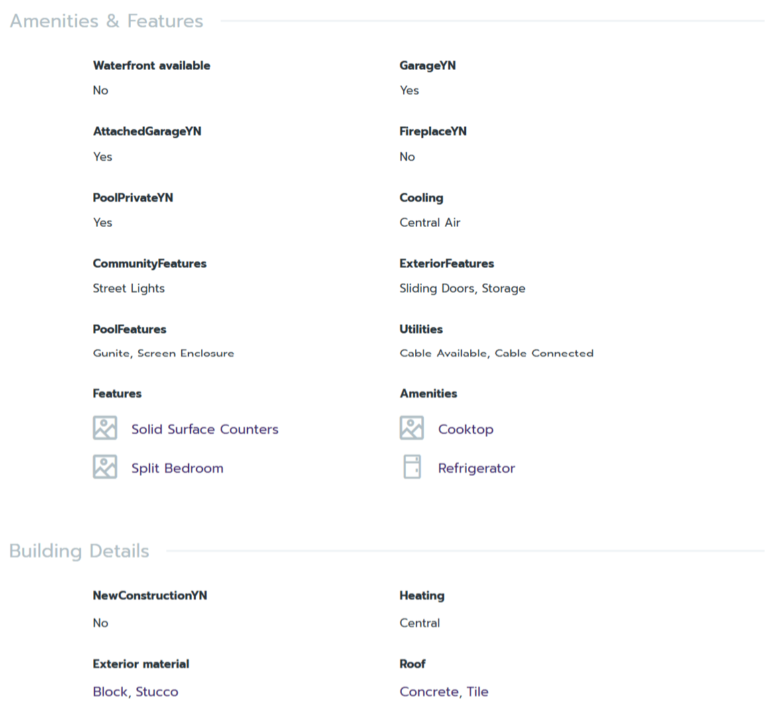Click the Street Lights community feature value
772x708 pixels.
click(x=129, y=289)
